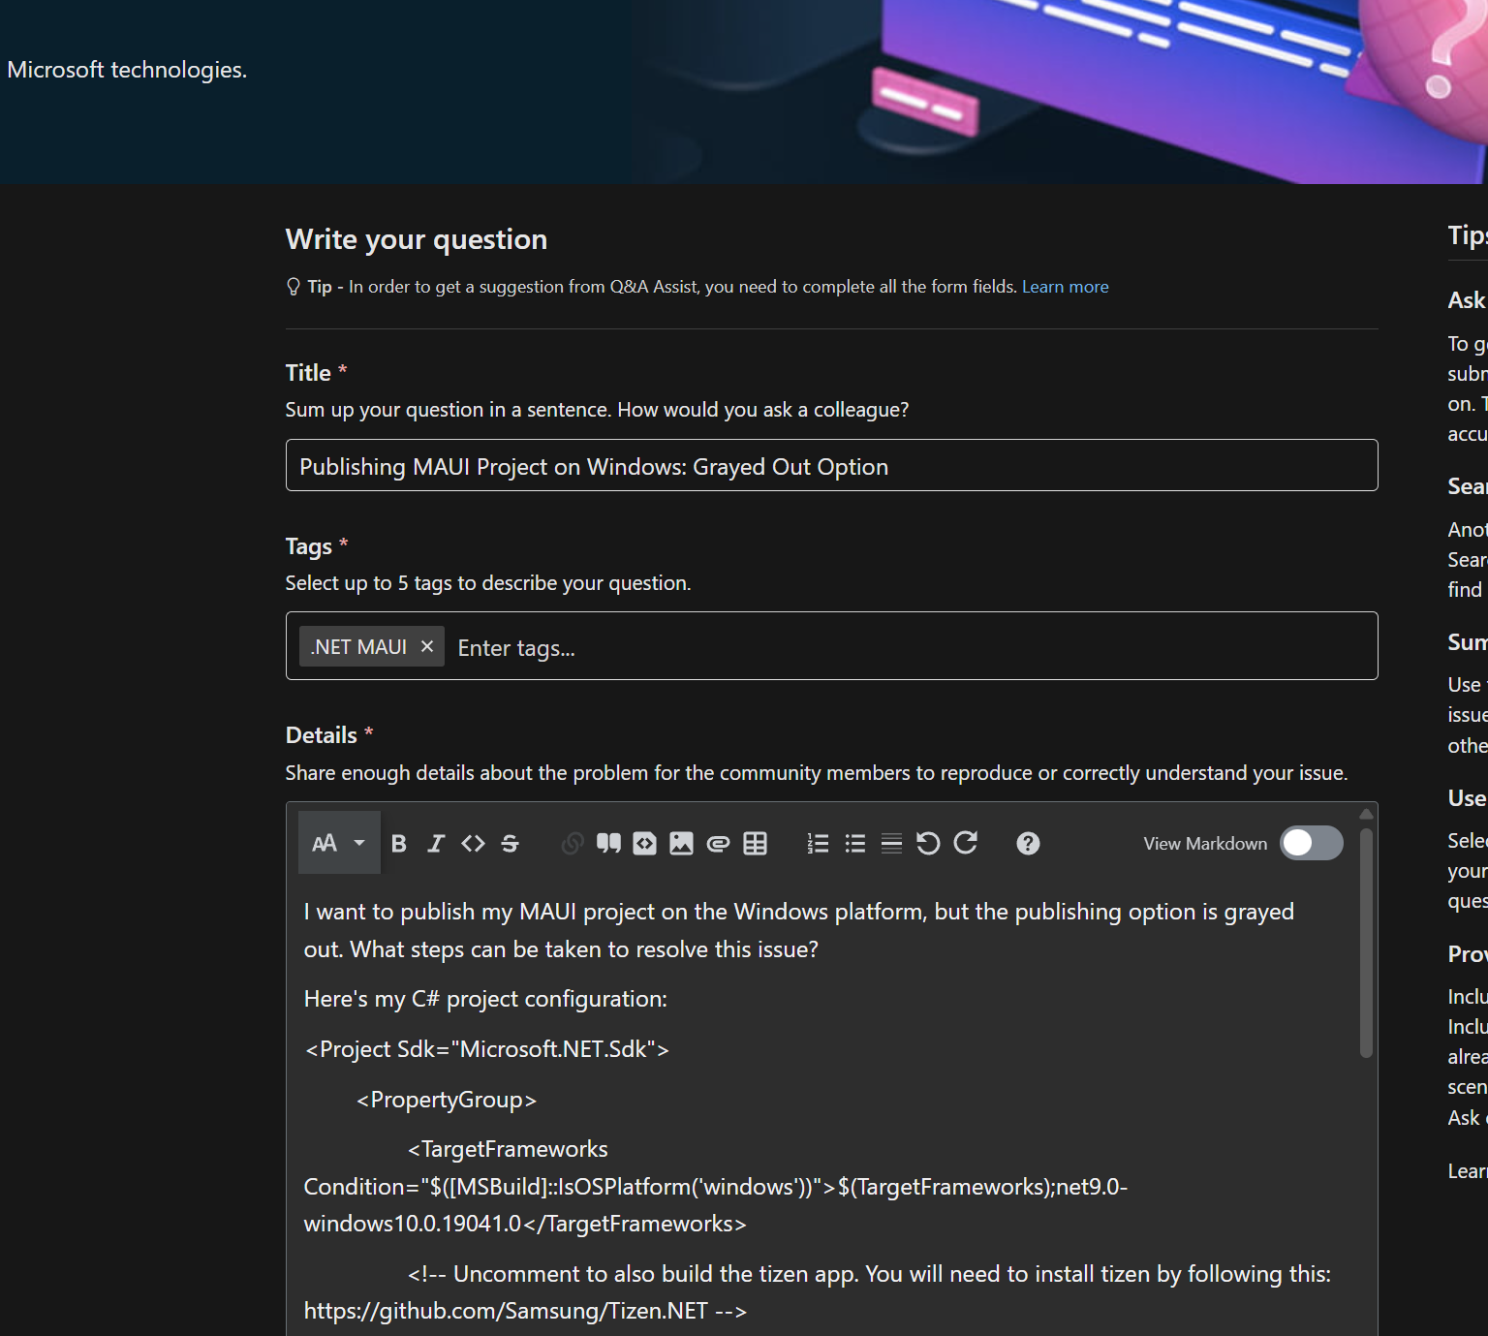Click the '<Project Sdk="Microsoft.NET.Sdk">' line
This screenshot has height=1336, width=1488.
pos(487,1049)
